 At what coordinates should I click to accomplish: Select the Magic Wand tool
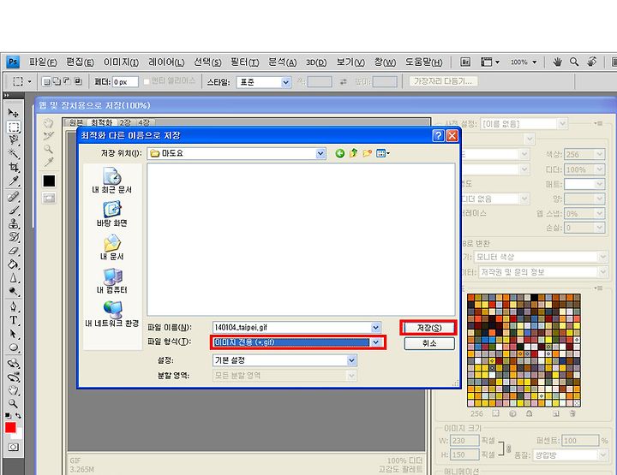(x=14, y=153)
